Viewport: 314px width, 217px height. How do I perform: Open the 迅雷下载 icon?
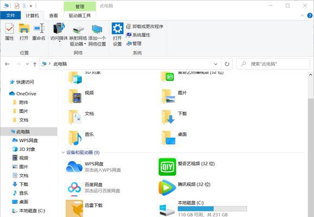(x=74, y=208)
